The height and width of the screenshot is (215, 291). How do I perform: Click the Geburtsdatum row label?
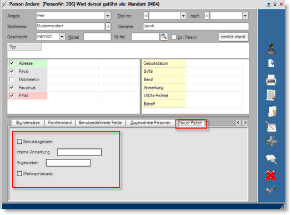164,63
